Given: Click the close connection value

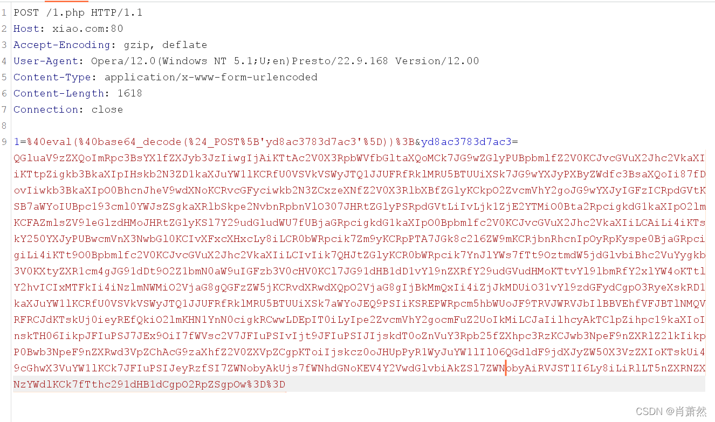Looking at the screenshot, I should (x=107, y=109).
